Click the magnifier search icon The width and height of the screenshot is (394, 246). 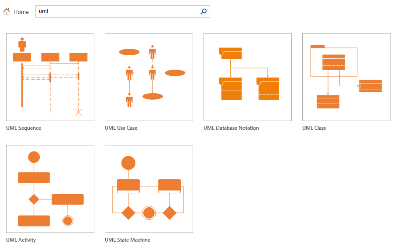pos(204,12)
